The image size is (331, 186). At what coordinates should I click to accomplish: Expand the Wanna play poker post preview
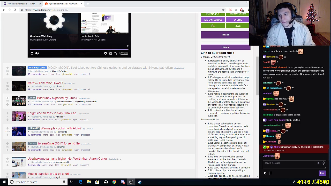pos(29,132)
